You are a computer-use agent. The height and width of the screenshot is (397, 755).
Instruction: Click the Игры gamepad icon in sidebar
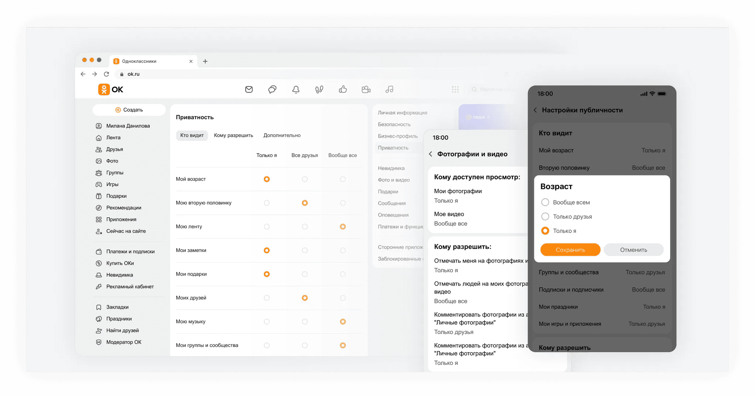[x=99, y=184]
